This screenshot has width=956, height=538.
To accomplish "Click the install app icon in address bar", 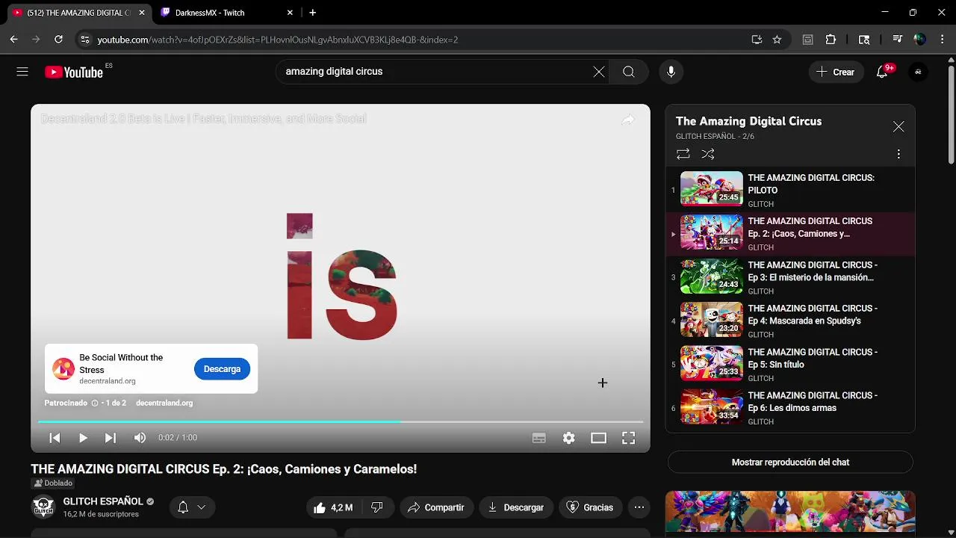I will pyautogui.click(x=757, y=40).
